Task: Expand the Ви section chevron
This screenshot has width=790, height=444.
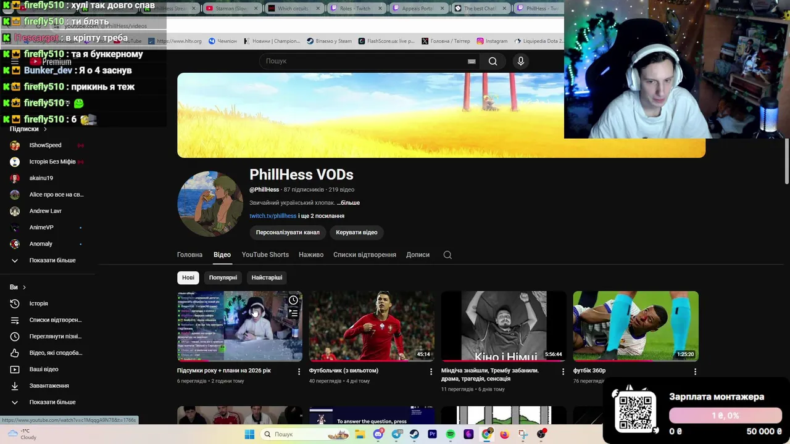Action: click(24, 287)
